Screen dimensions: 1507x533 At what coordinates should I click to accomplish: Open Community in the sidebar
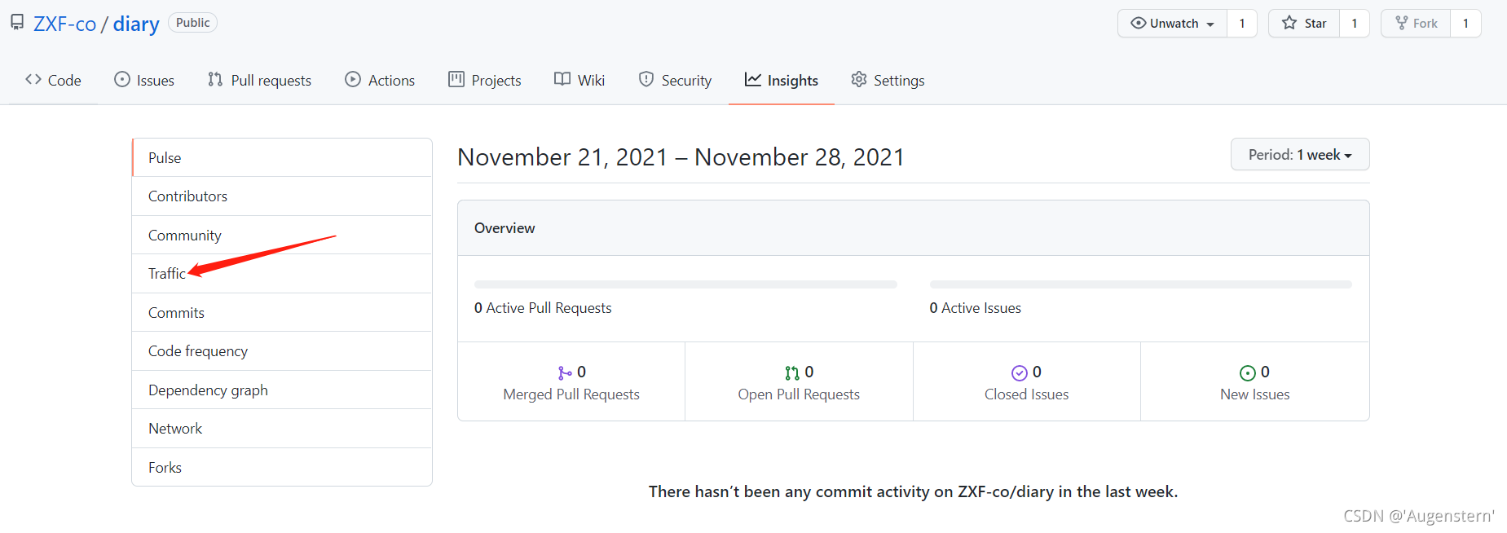(x=282, y=235)
